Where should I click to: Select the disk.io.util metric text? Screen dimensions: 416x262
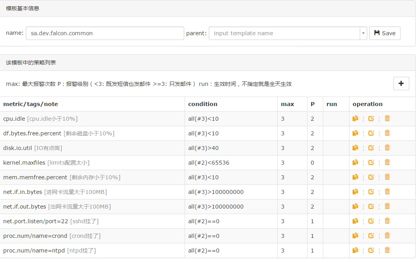point(17,148)
